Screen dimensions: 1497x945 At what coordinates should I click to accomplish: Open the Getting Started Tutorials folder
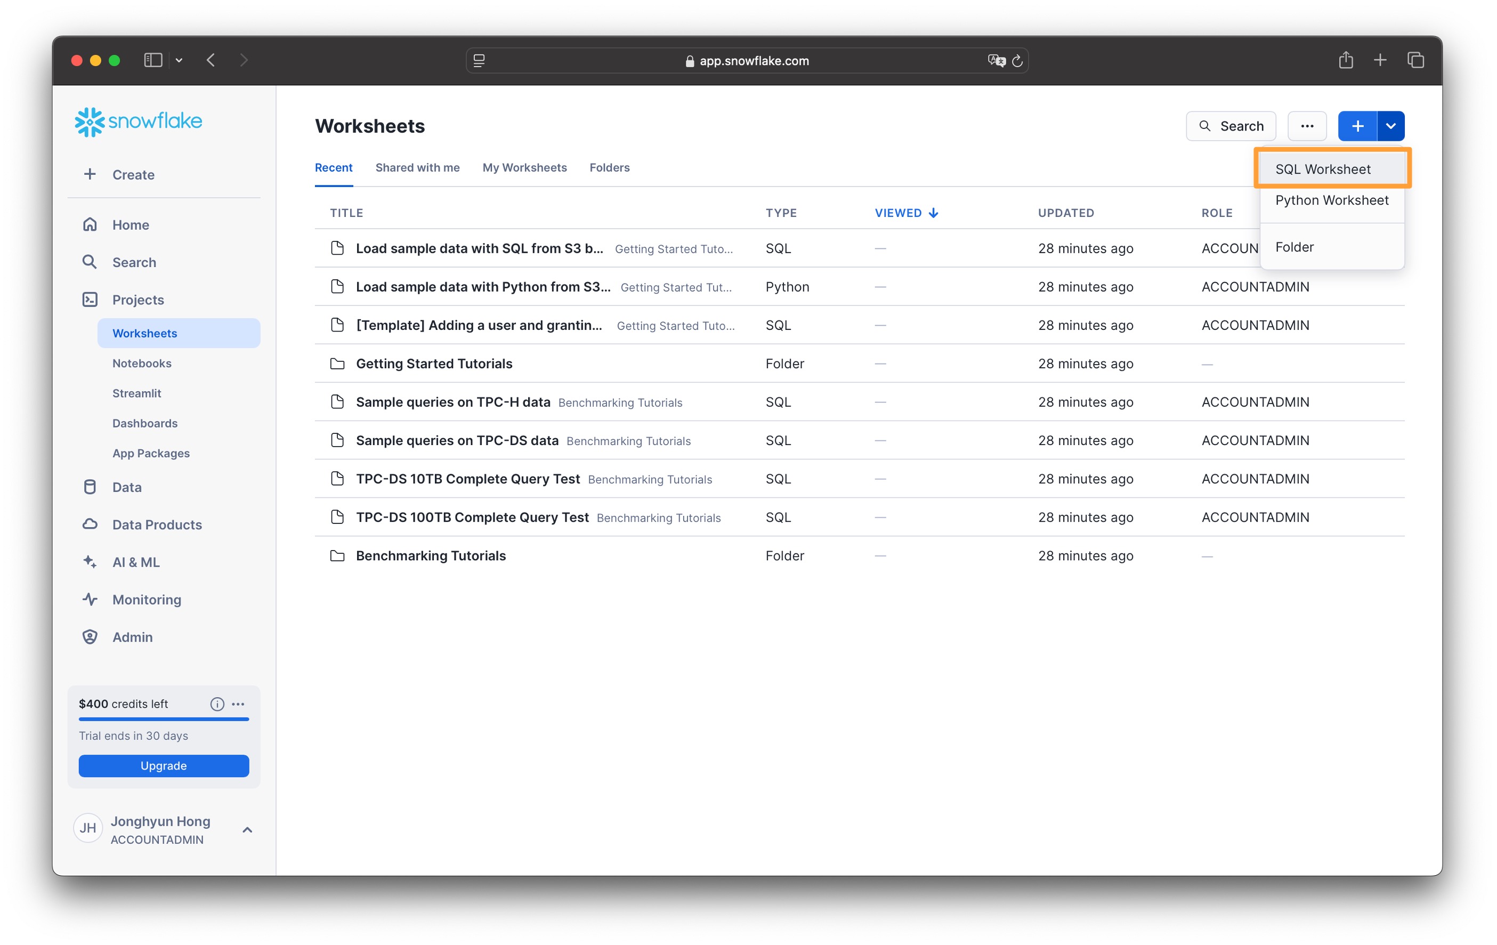coord(433,363)
